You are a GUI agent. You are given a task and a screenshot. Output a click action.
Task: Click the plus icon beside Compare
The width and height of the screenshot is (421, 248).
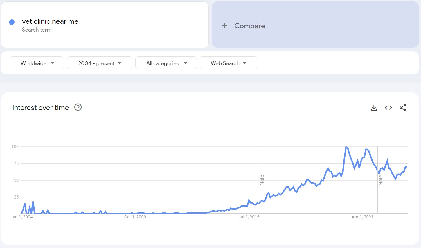[x=225, y=26]
